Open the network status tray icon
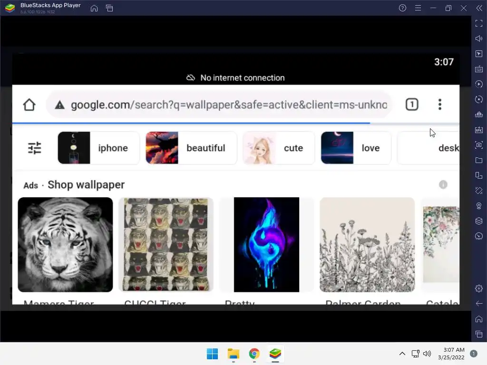This screenshot has height=365, width=487. tap(415, 354)
